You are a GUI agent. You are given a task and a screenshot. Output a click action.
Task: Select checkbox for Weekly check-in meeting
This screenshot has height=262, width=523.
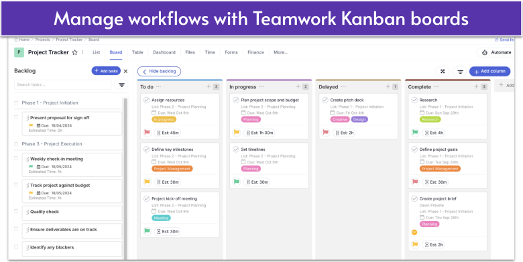16,158
